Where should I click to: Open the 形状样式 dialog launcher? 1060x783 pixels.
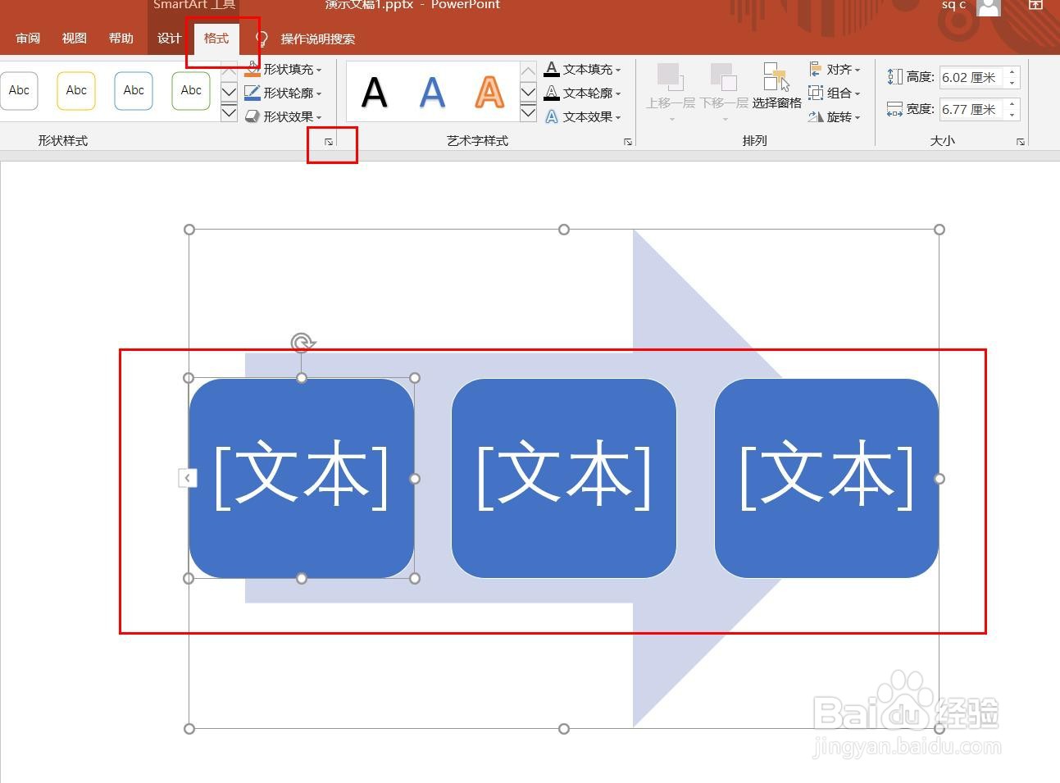point(329,141)
